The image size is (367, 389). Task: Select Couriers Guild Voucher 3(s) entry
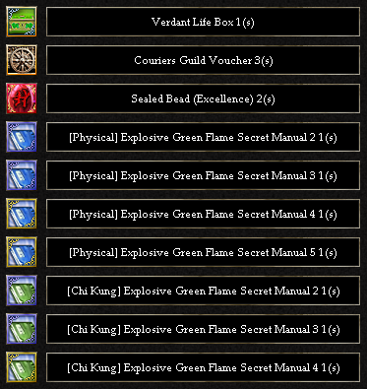point(203,60)
